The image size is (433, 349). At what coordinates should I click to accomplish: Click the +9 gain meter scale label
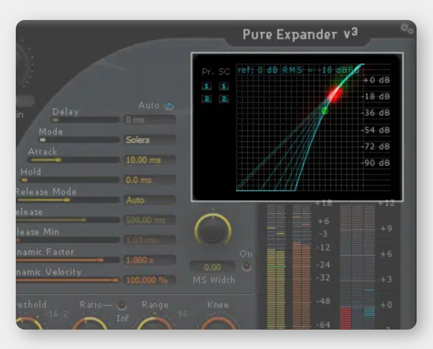point(386,228)
